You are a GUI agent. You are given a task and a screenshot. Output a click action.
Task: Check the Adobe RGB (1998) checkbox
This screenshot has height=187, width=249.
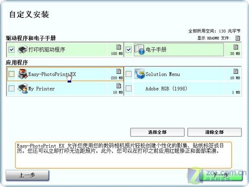(128, 88)
